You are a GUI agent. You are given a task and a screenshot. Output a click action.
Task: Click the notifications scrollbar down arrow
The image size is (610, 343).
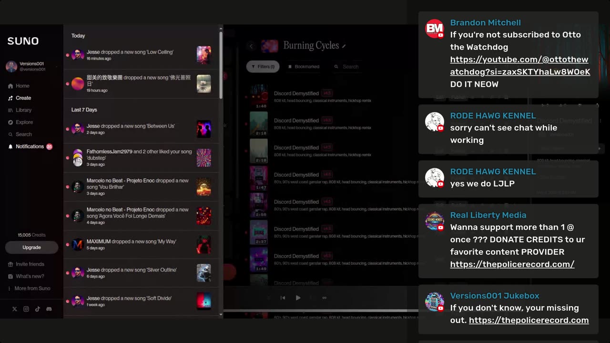point(221,315)
